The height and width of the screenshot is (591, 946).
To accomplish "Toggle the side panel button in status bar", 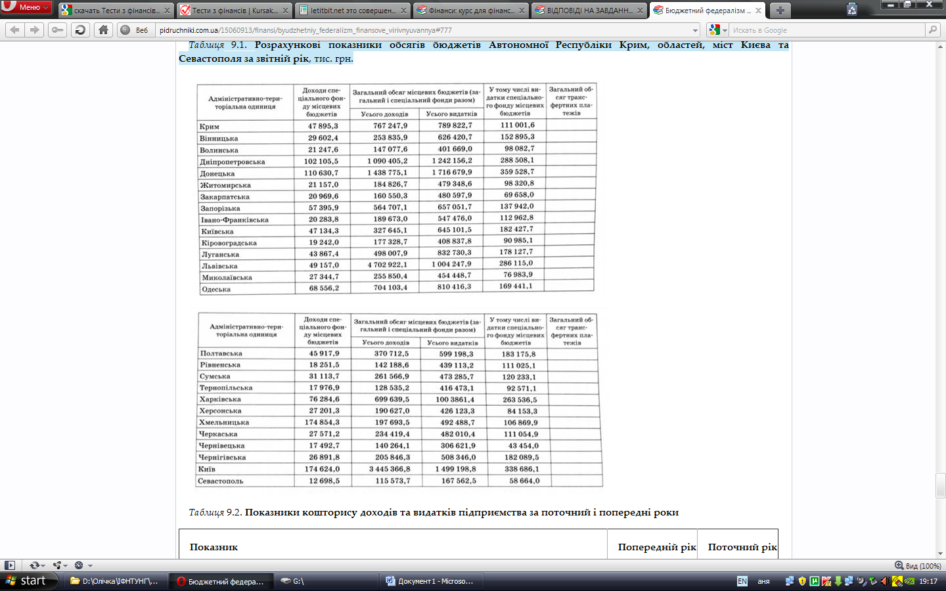I will click(x=10, y=565).
